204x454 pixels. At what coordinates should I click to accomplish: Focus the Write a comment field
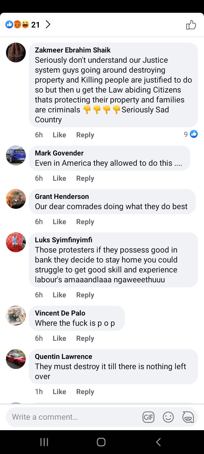(x=74, y=417)
